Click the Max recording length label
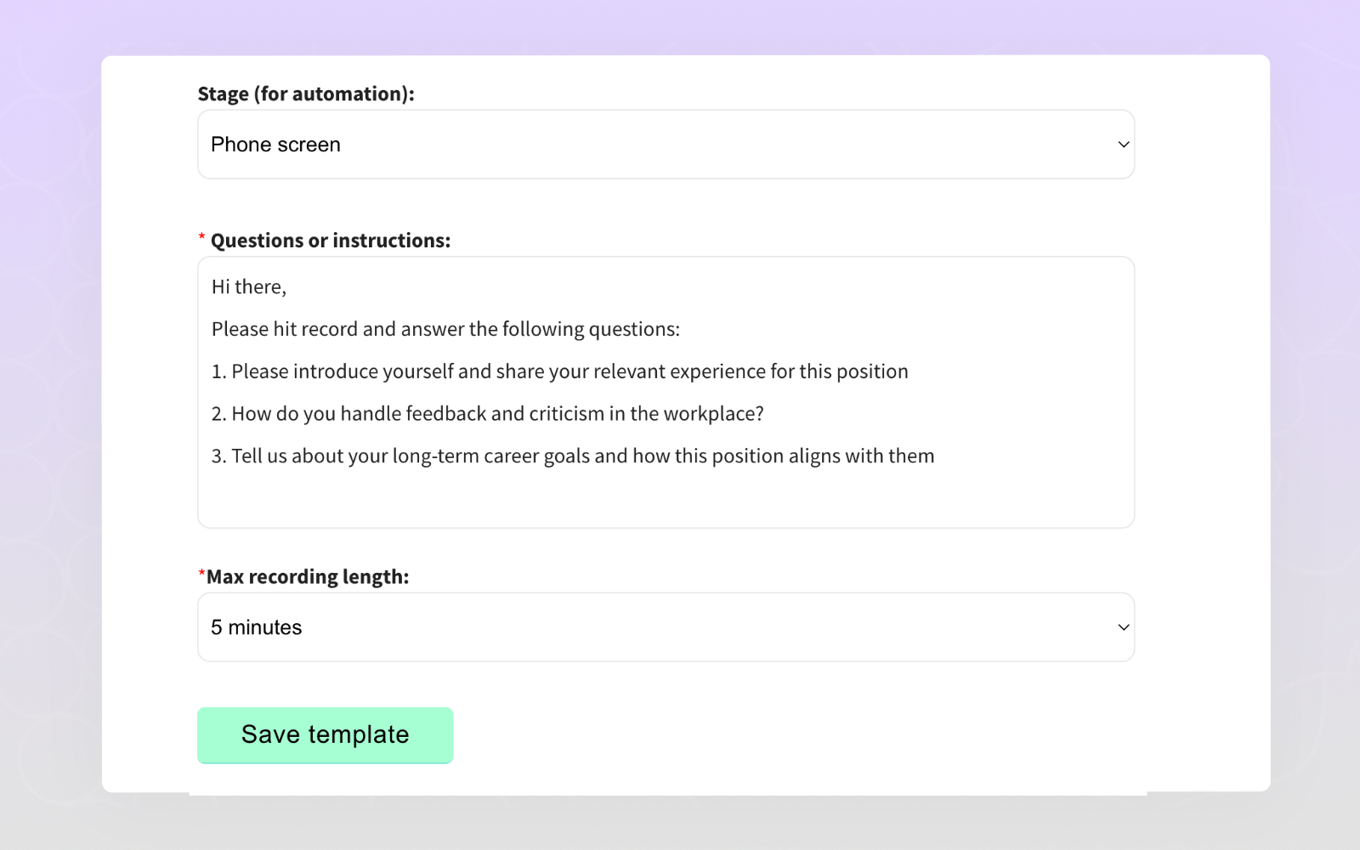 pyautogui.click(x=307, y=575)
